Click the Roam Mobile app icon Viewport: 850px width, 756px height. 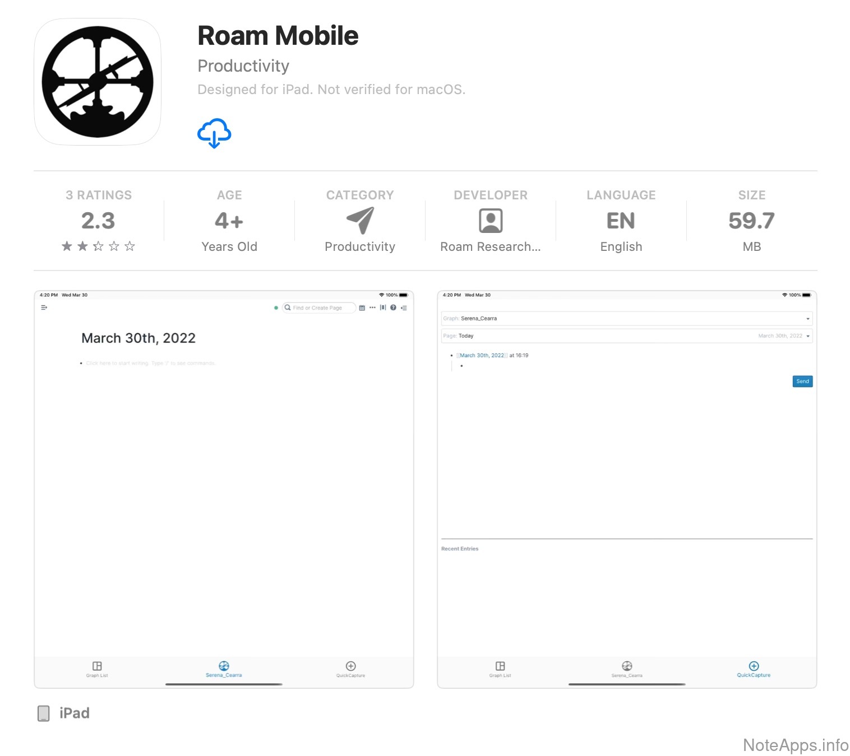pyautogui.click(x=98, y=82)
